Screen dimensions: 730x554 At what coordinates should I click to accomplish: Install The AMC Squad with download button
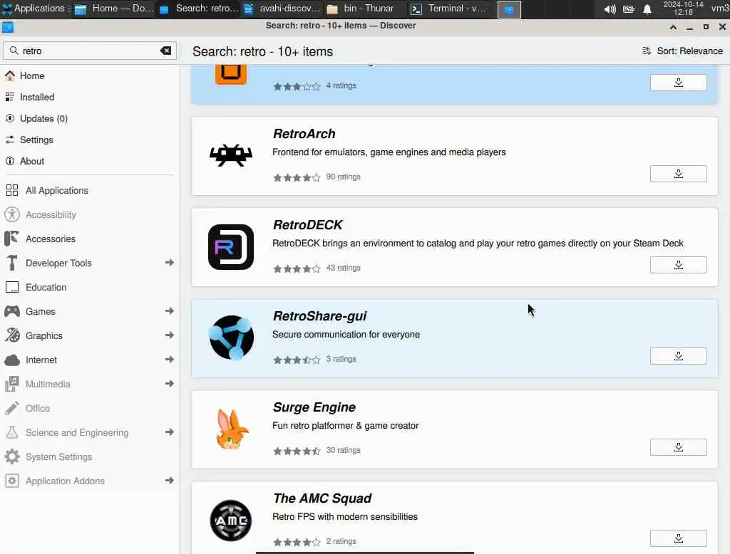[678, 538]
